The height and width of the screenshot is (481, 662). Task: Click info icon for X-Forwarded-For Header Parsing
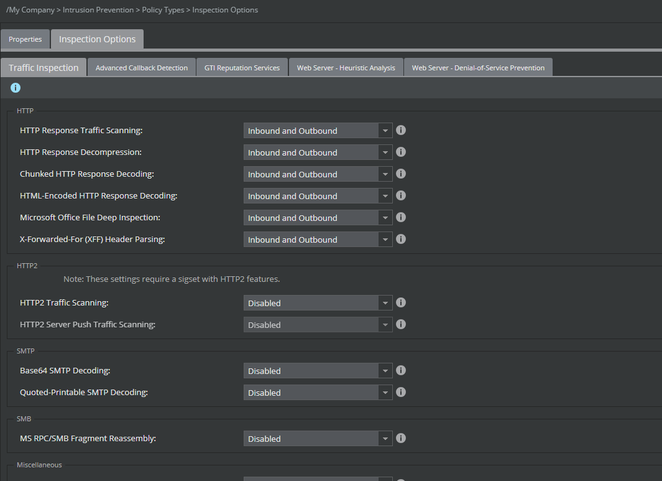point(401,239)
